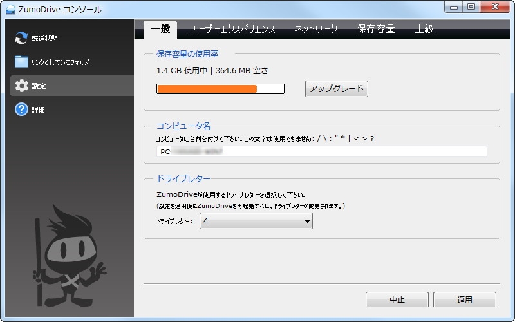
Task: Click the ninja mascot image
Action: 68,256
